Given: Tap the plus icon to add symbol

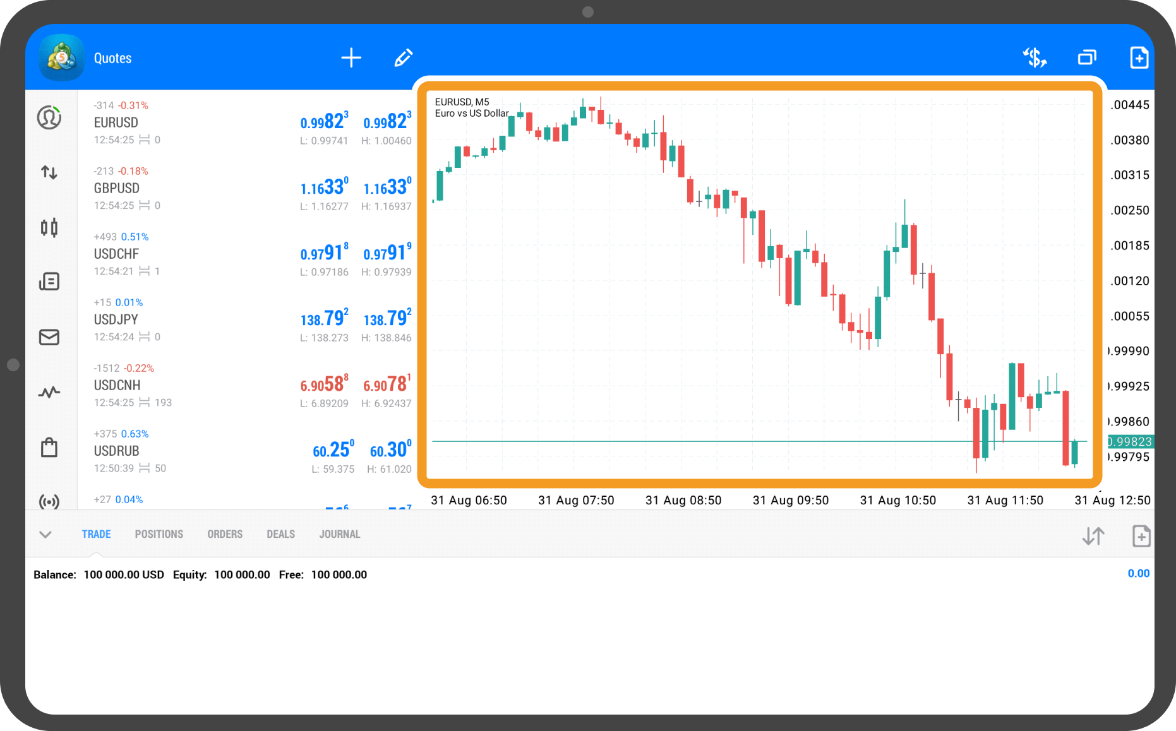Looking at the screenshot, I should [x=351, y=58].
